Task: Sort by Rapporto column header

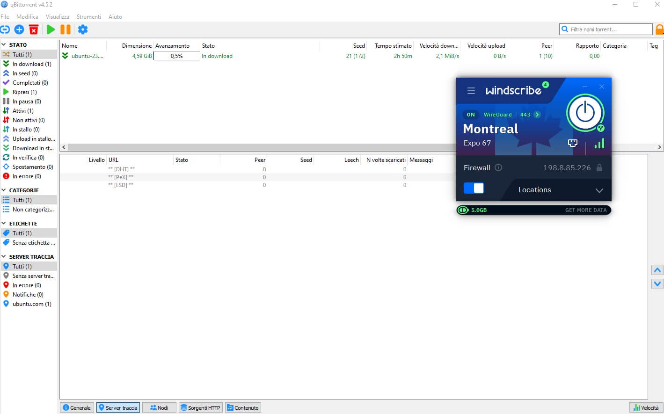Action: 577,46
